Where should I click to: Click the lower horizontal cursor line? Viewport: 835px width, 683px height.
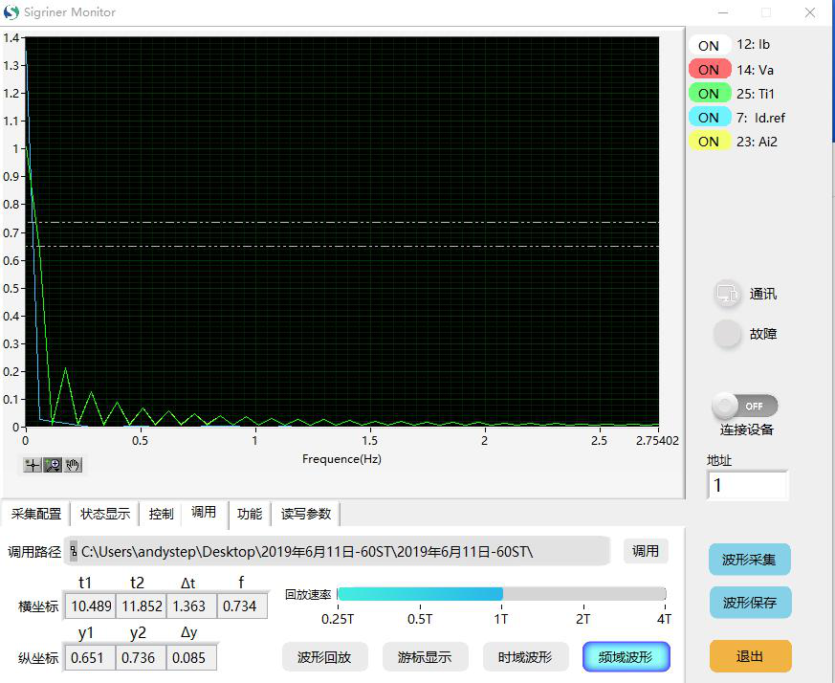341,246
